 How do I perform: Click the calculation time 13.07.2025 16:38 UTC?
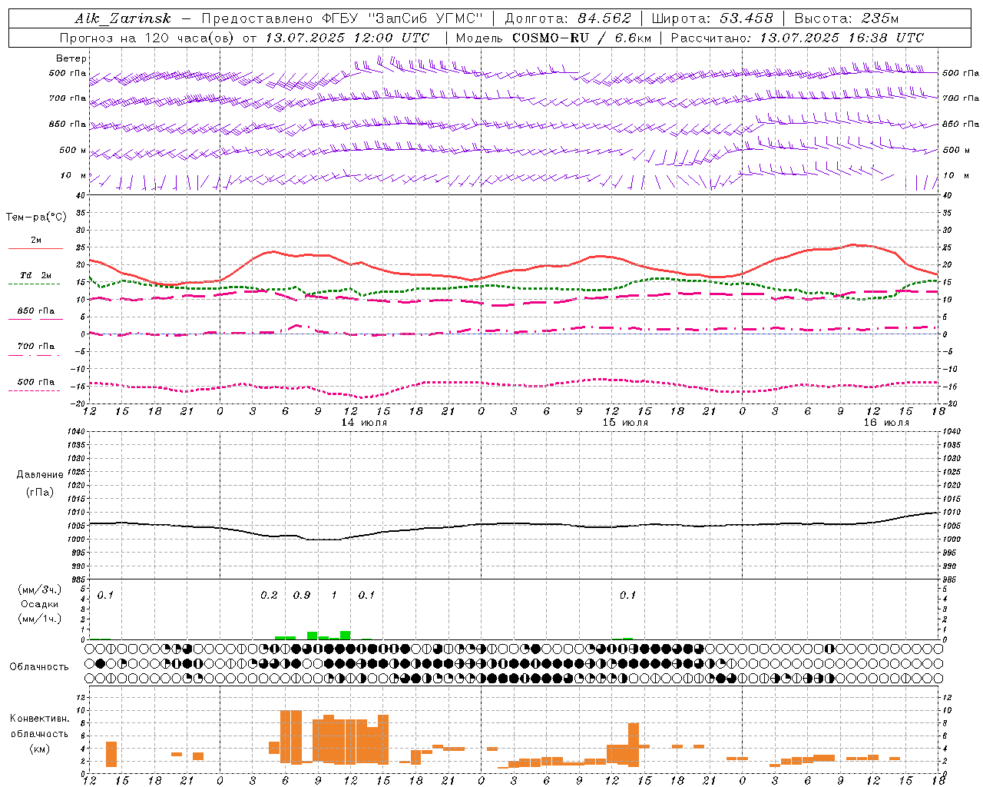coord(842,38)
